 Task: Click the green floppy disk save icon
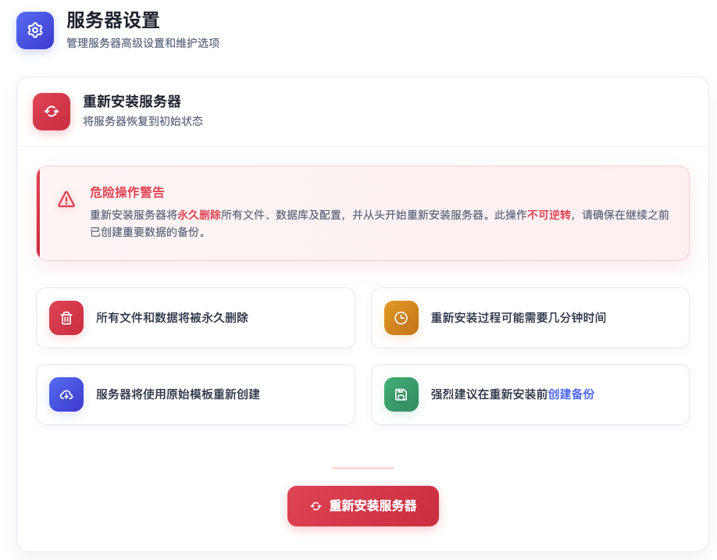click(401, 394)
